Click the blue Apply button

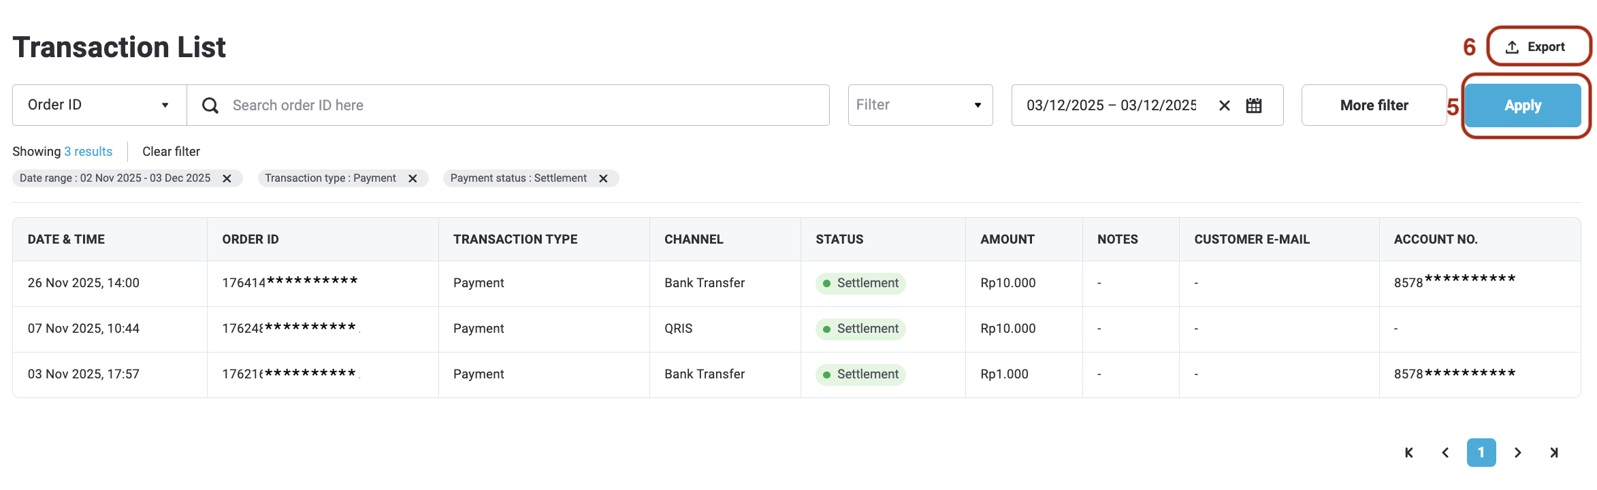coord(1523,105)
